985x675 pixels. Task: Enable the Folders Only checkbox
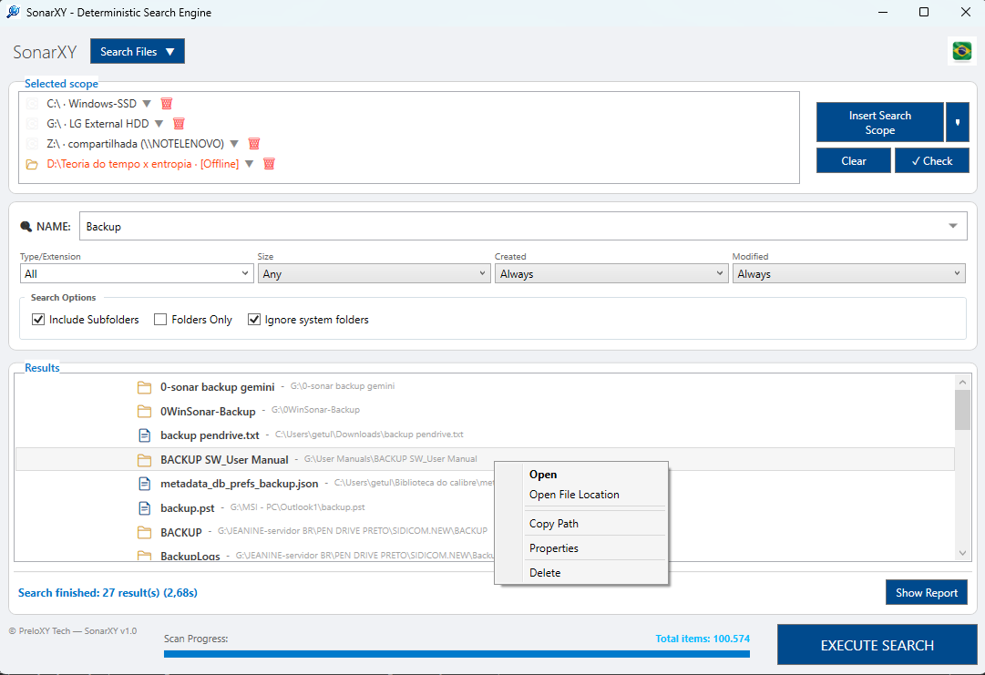click(x=160, y=320)
